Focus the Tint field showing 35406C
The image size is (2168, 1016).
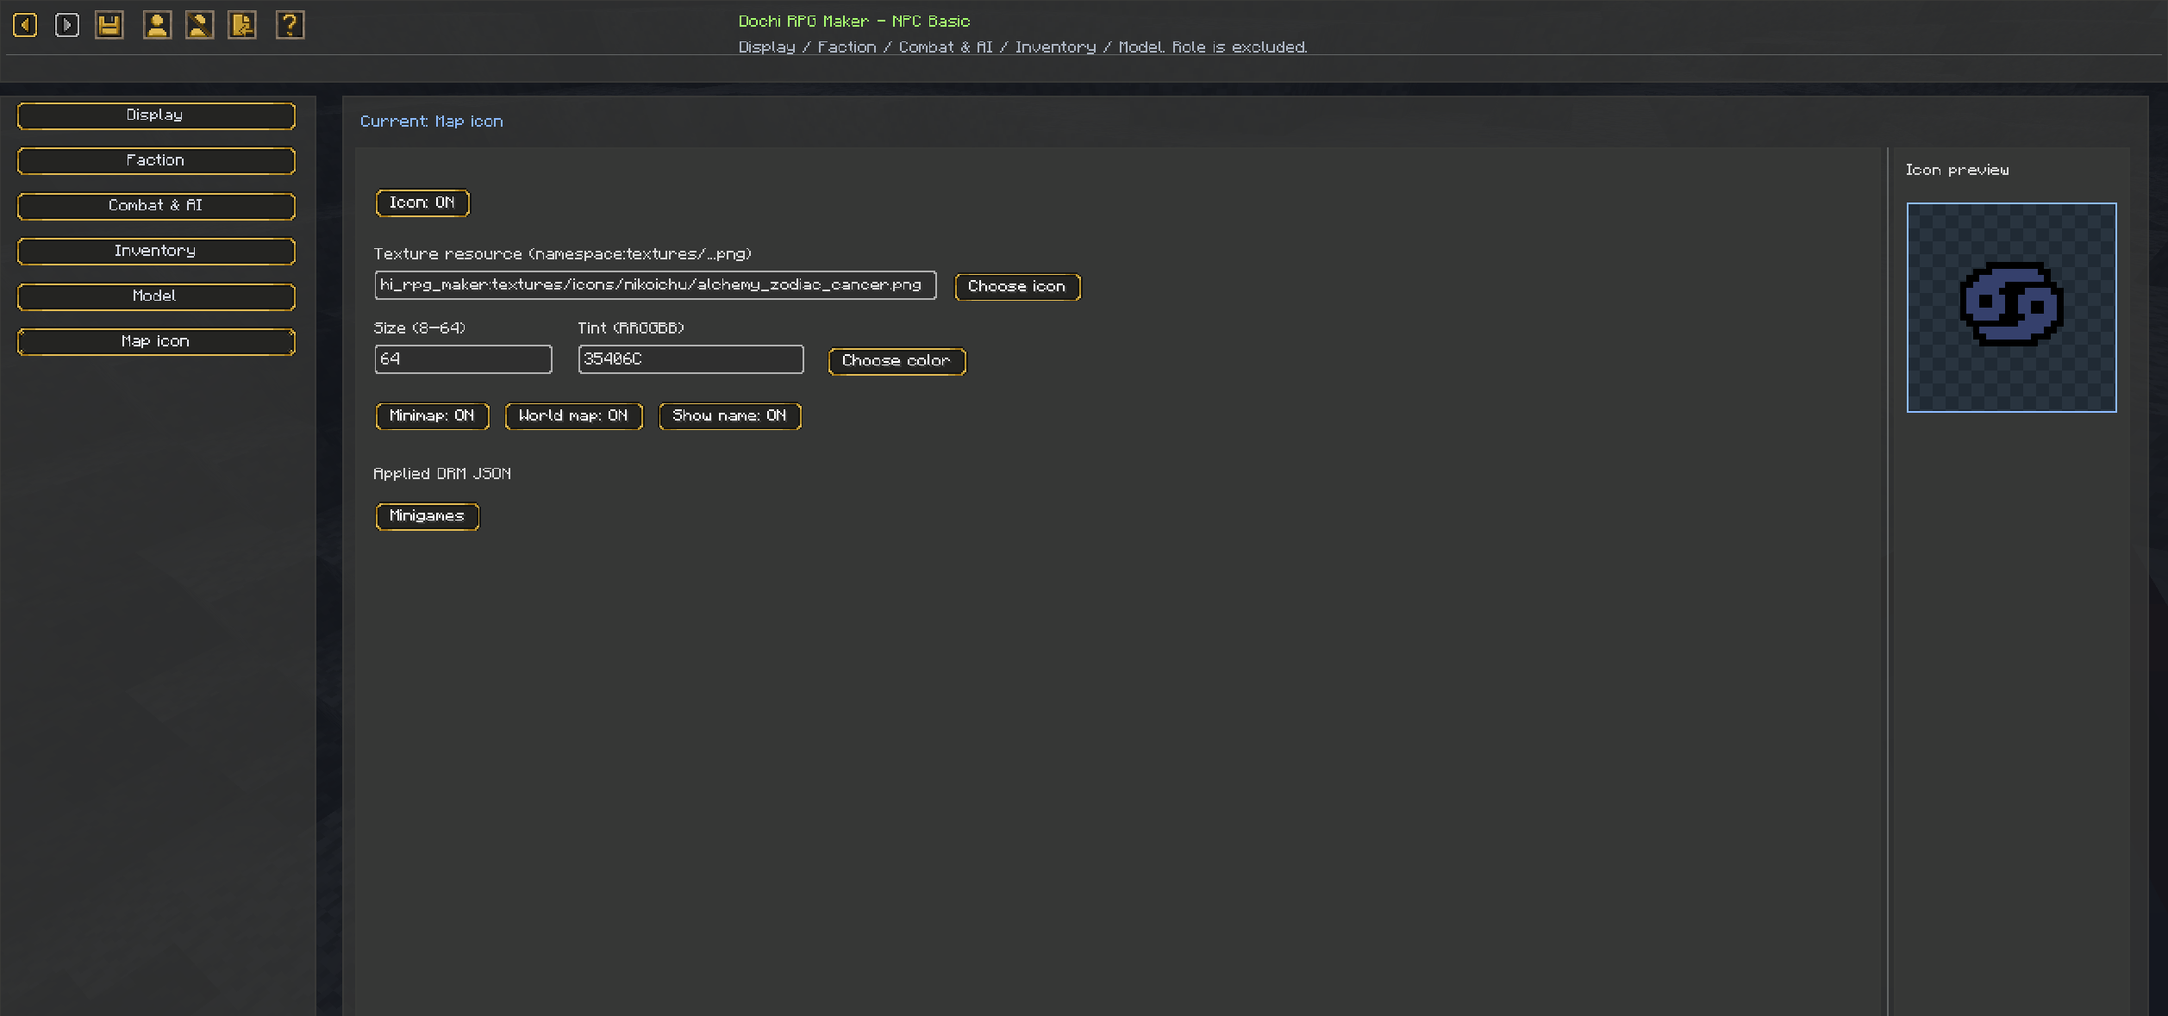(690, 359)
